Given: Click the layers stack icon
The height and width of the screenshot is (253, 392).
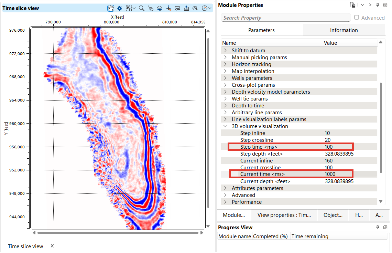Looking at the screenshot, I should [160, 8].
